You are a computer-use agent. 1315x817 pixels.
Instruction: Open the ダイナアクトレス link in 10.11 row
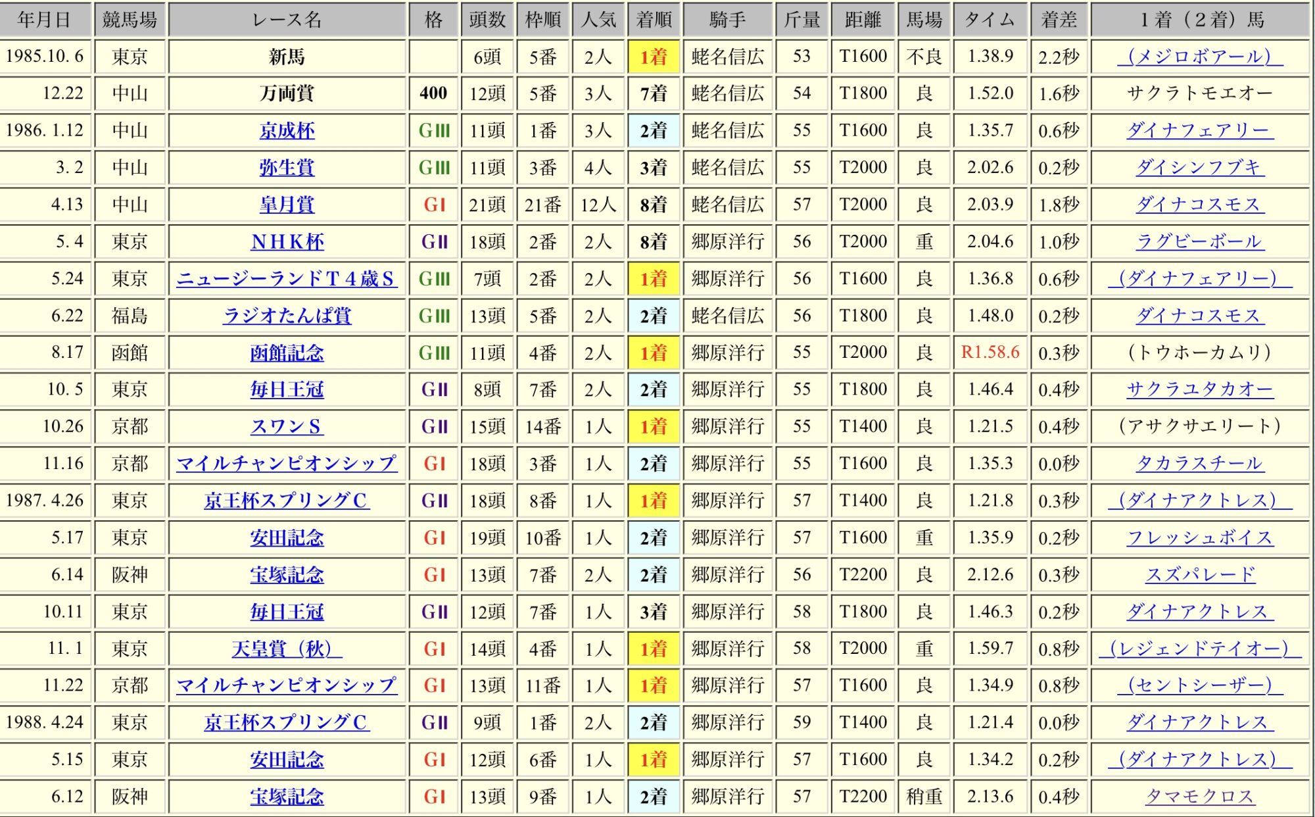[1200, 612]
